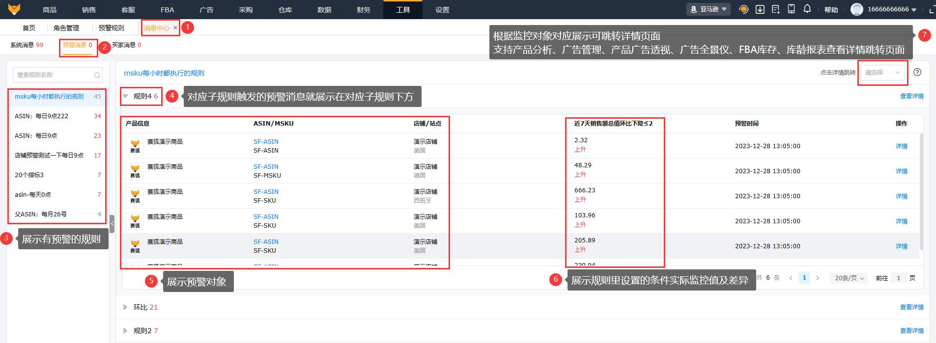This screenshot has height=343, width=936.
Task: Open the 工具 menu
Action: click(403, 10)
